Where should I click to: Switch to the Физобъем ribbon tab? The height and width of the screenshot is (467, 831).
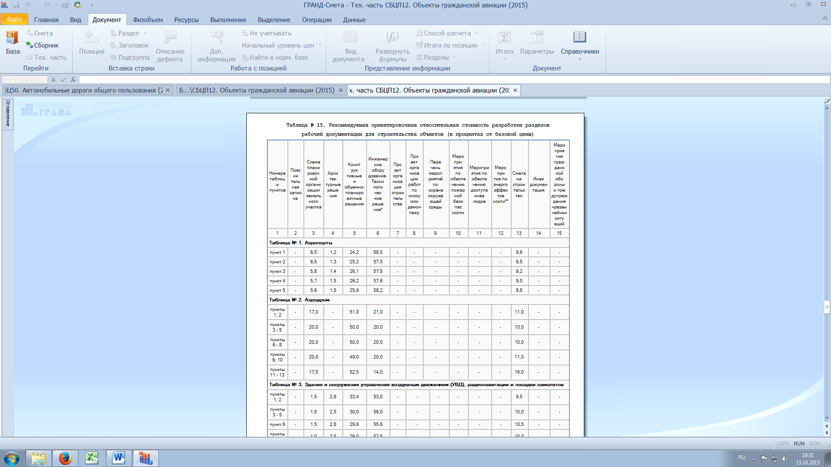tap(148, 20)
